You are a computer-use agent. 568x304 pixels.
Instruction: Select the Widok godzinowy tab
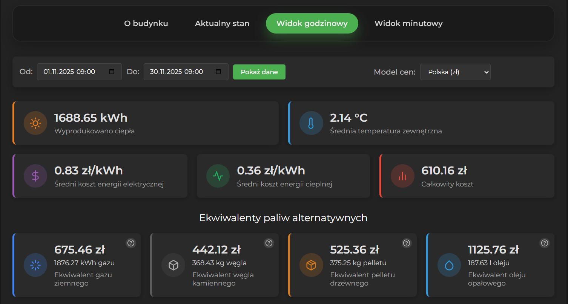tap(312, 23)
